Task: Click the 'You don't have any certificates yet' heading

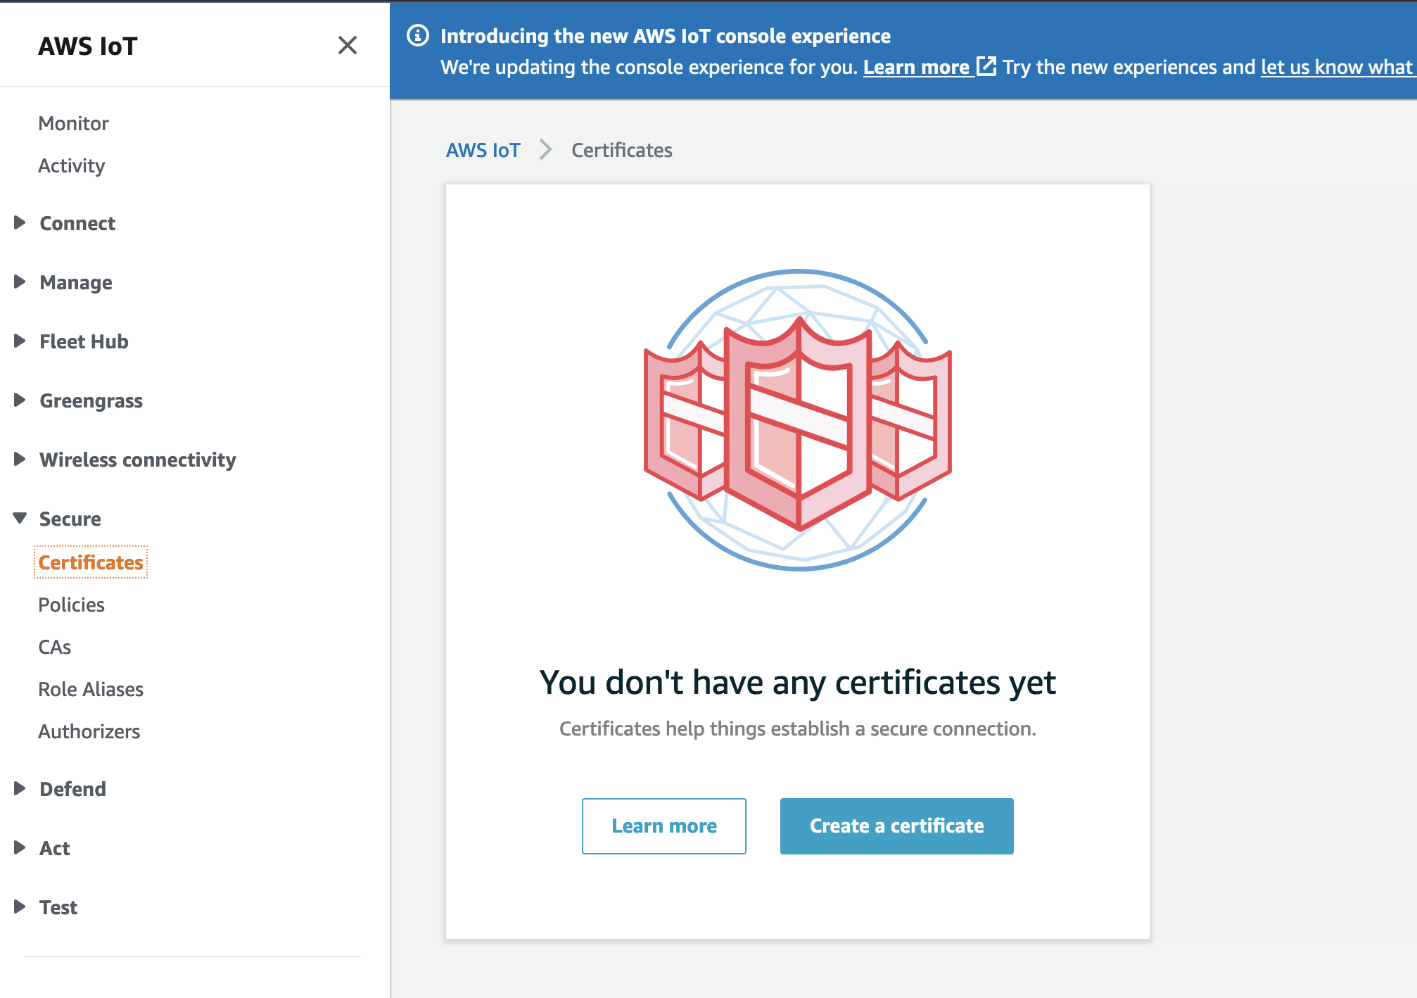Action: pos(797,682)
